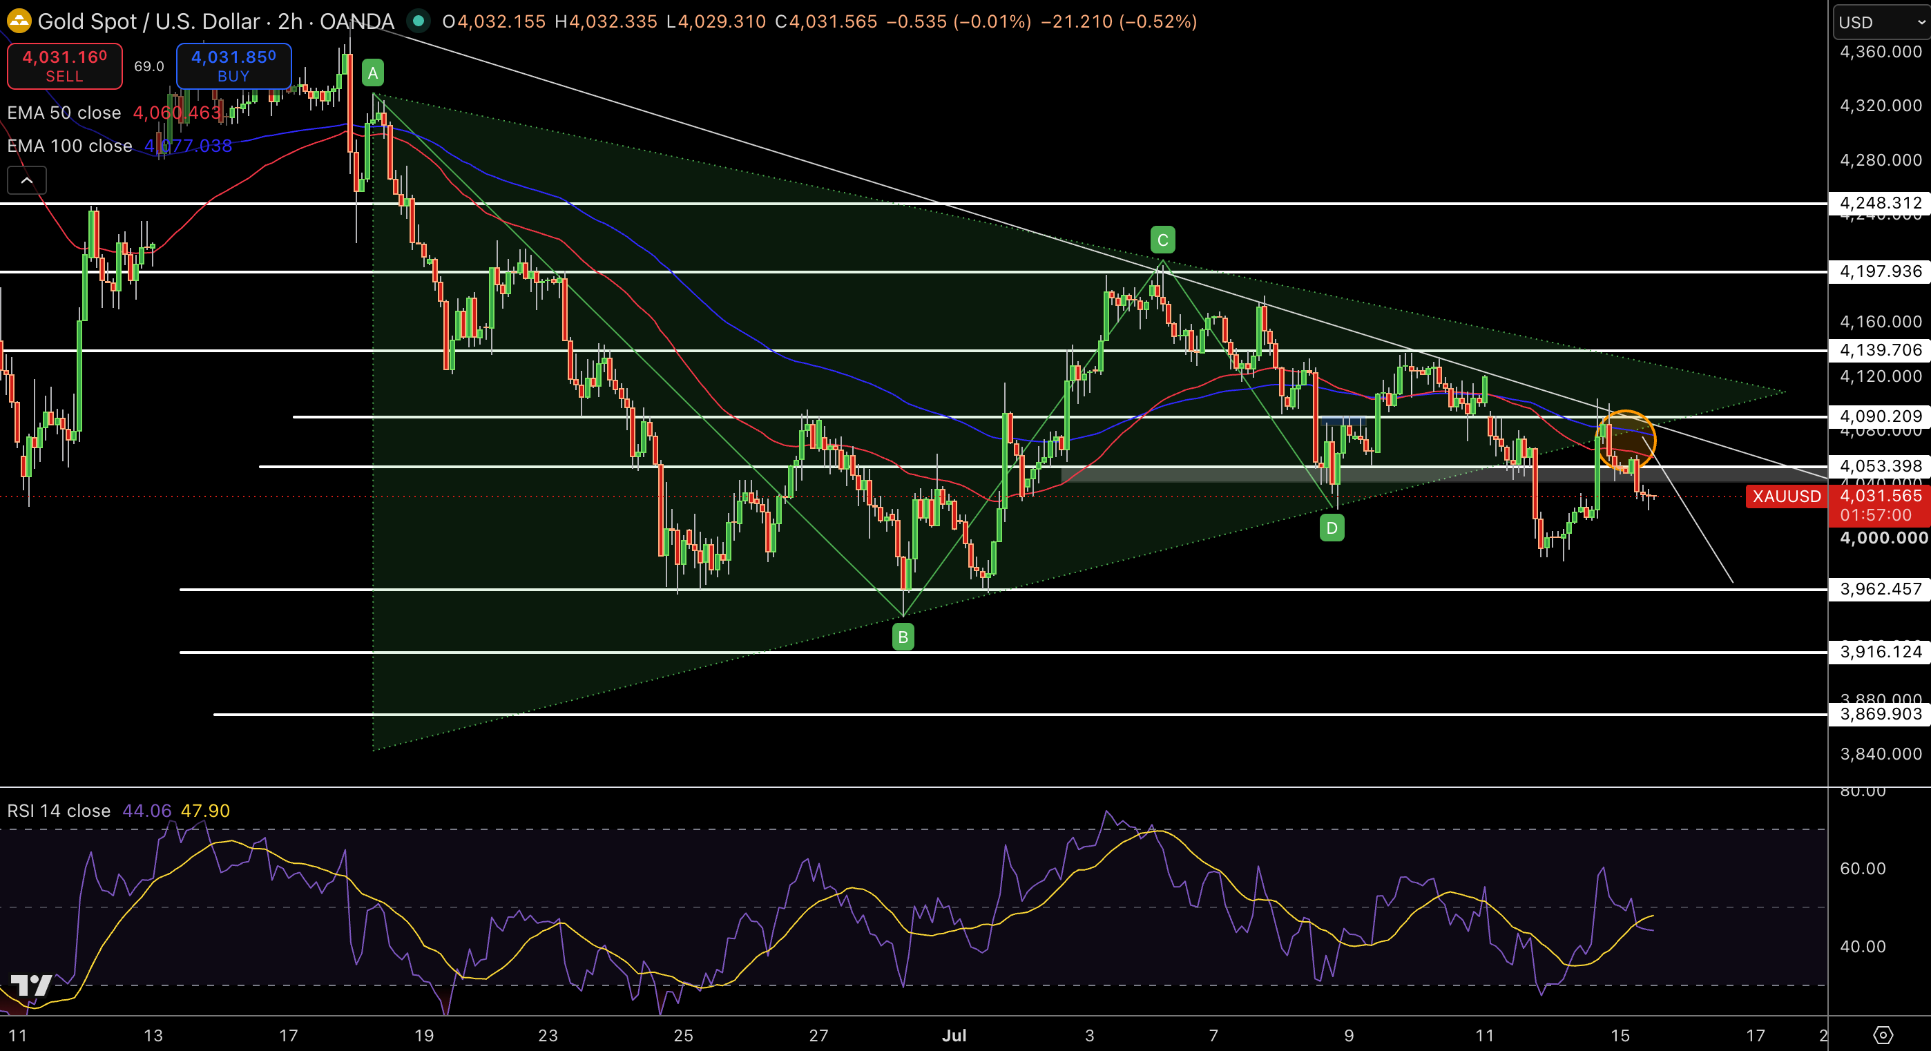Image resolution: width=1931 pixels, height=1051 pixels.
Task: Click the EMA 50 value 4,060.463
Action: pyautogui.click(x=177, y=113)
